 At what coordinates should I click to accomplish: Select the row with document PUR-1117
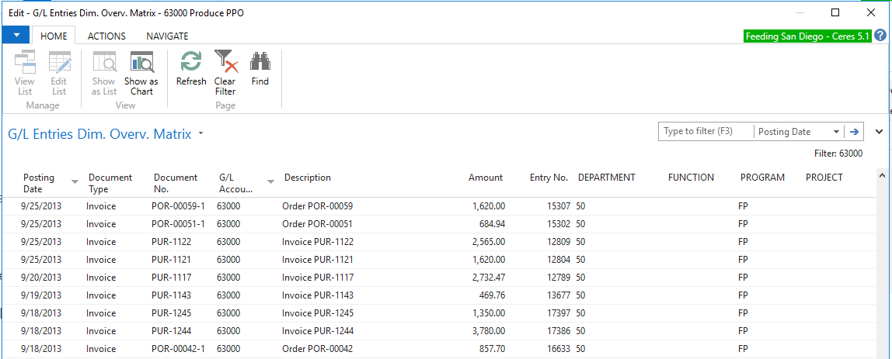click(171, 278)
